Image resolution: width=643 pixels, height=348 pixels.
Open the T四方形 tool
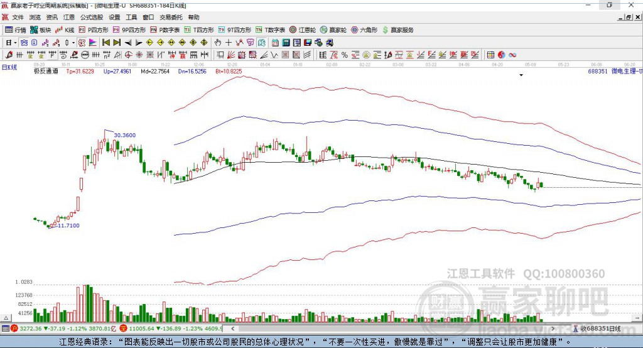click(199, 30)
